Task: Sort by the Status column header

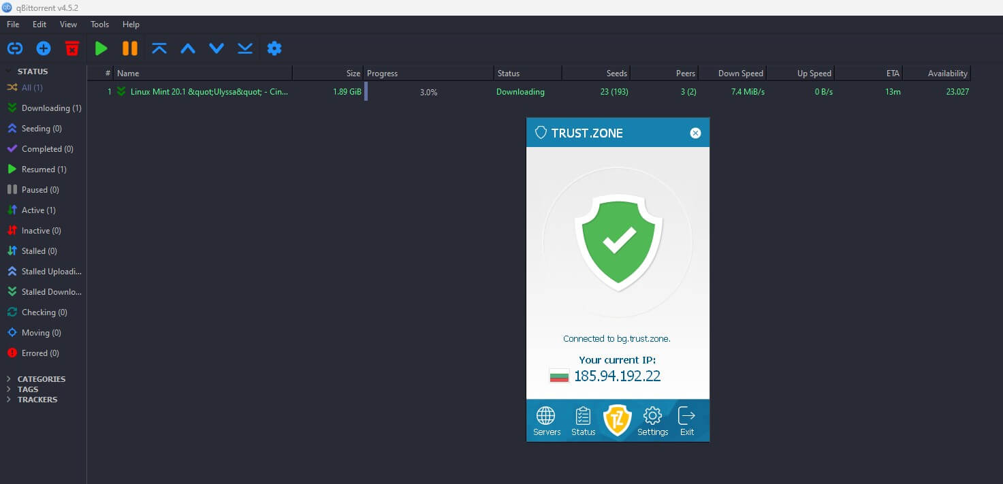Action: click(528, 74)
